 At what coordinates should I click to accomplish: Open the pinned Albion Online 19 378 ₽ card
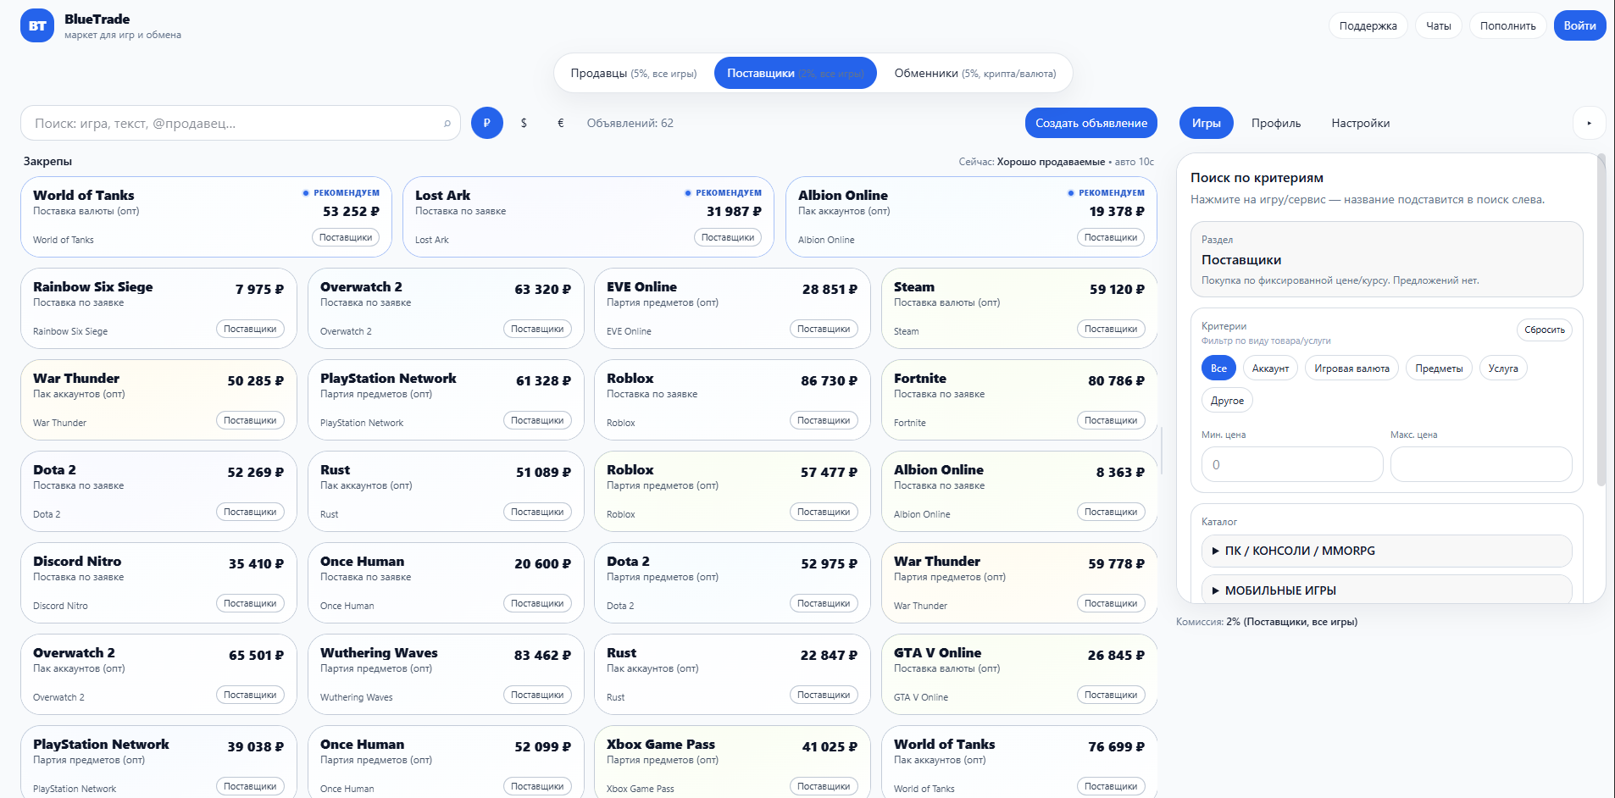[x=971, y=217]
